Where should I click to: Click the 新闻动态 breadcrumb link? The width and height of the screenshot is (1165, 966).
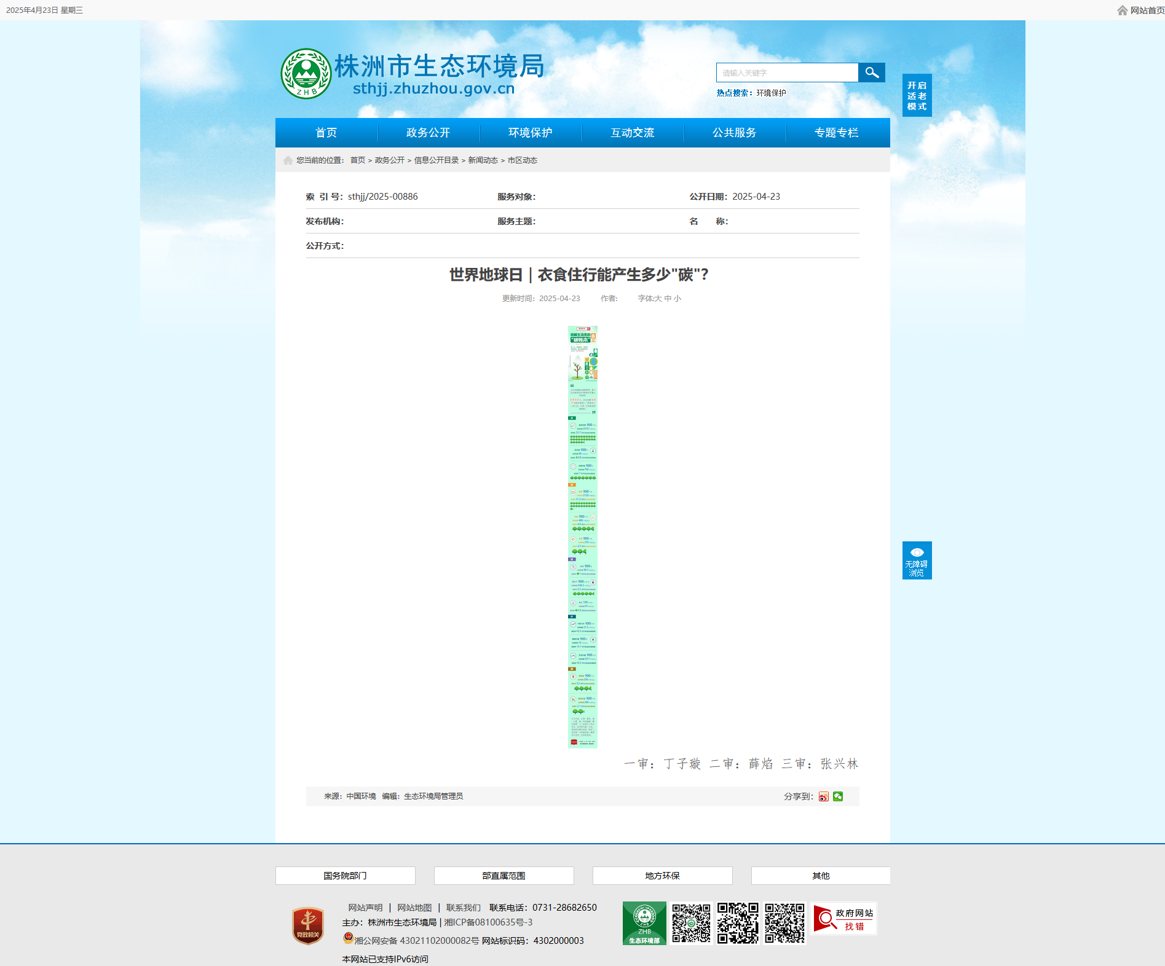(483, 160)
